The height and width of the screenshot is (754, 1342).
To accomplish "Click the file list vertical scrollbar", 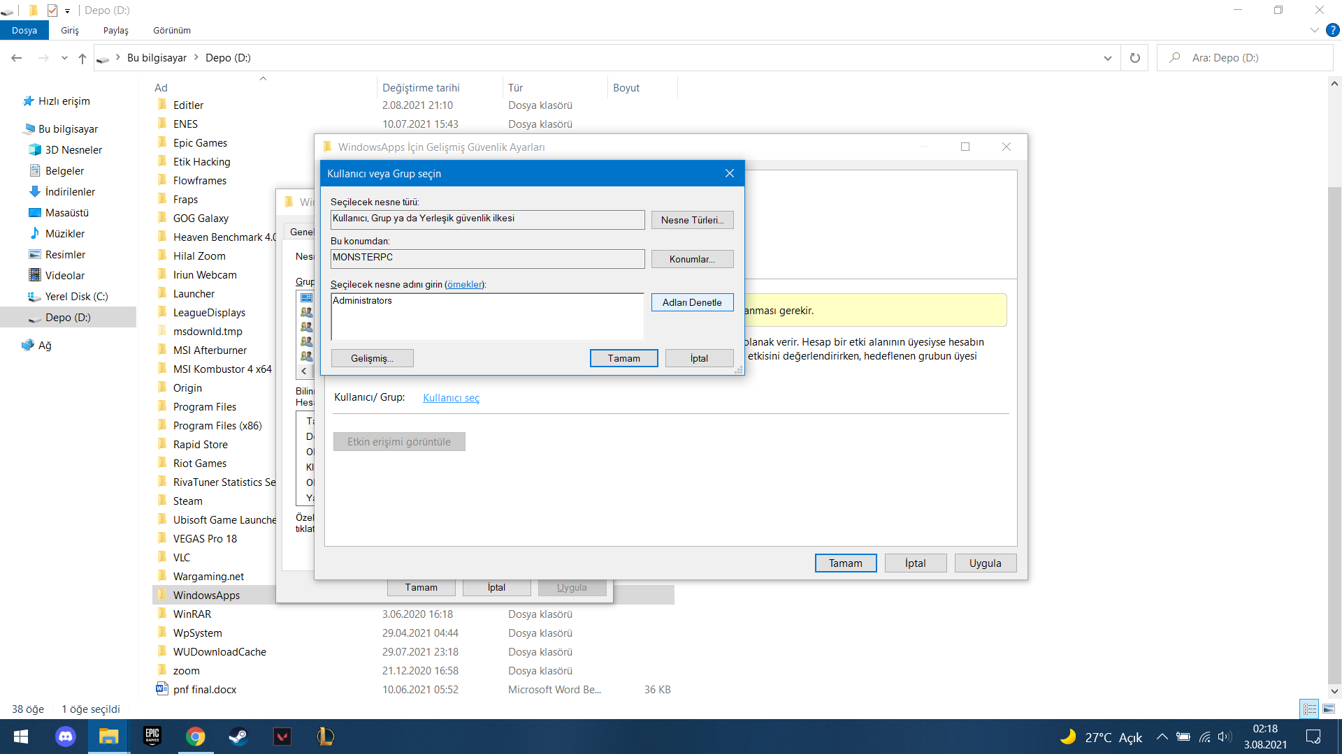I will [x=1334, y=433].
